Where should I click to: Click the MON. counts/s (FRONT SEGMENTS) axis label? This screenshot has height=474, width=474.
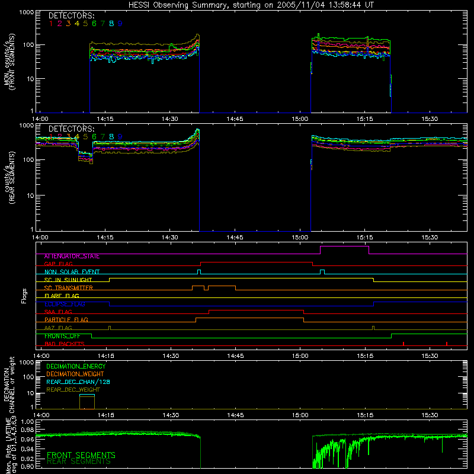pos(9,62)
